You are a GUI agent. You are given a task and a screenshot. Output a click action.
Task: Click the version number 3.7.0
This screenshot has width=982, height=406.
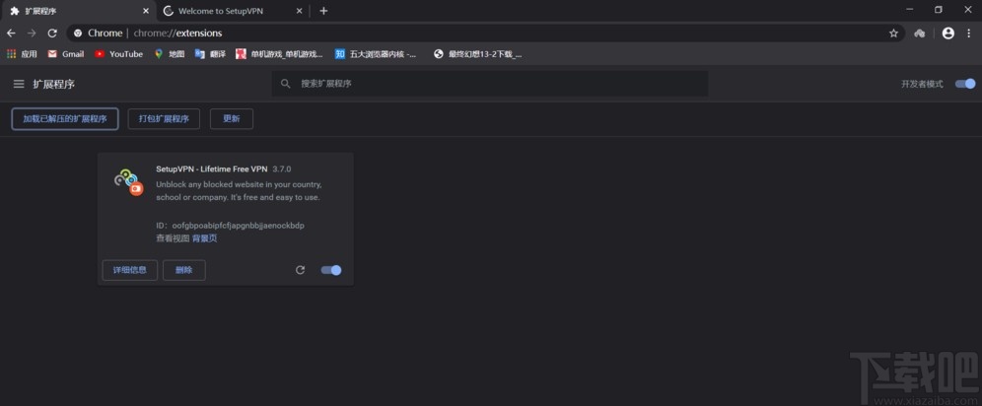click(x=282, y=169)
